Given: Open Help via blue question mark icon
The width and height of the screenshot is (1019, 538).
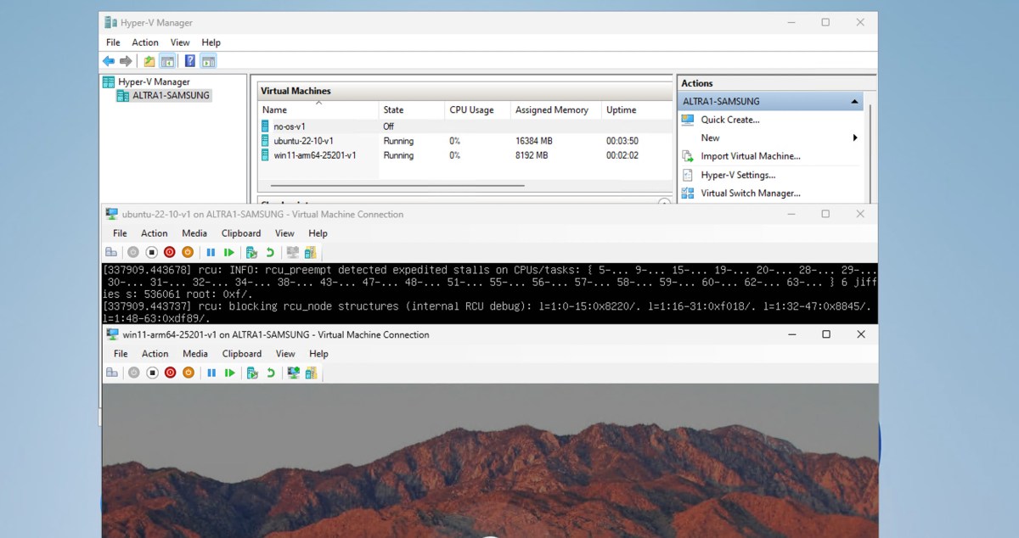Looking at the screenshot, I should pyautogui.click(x=190, y=61).
